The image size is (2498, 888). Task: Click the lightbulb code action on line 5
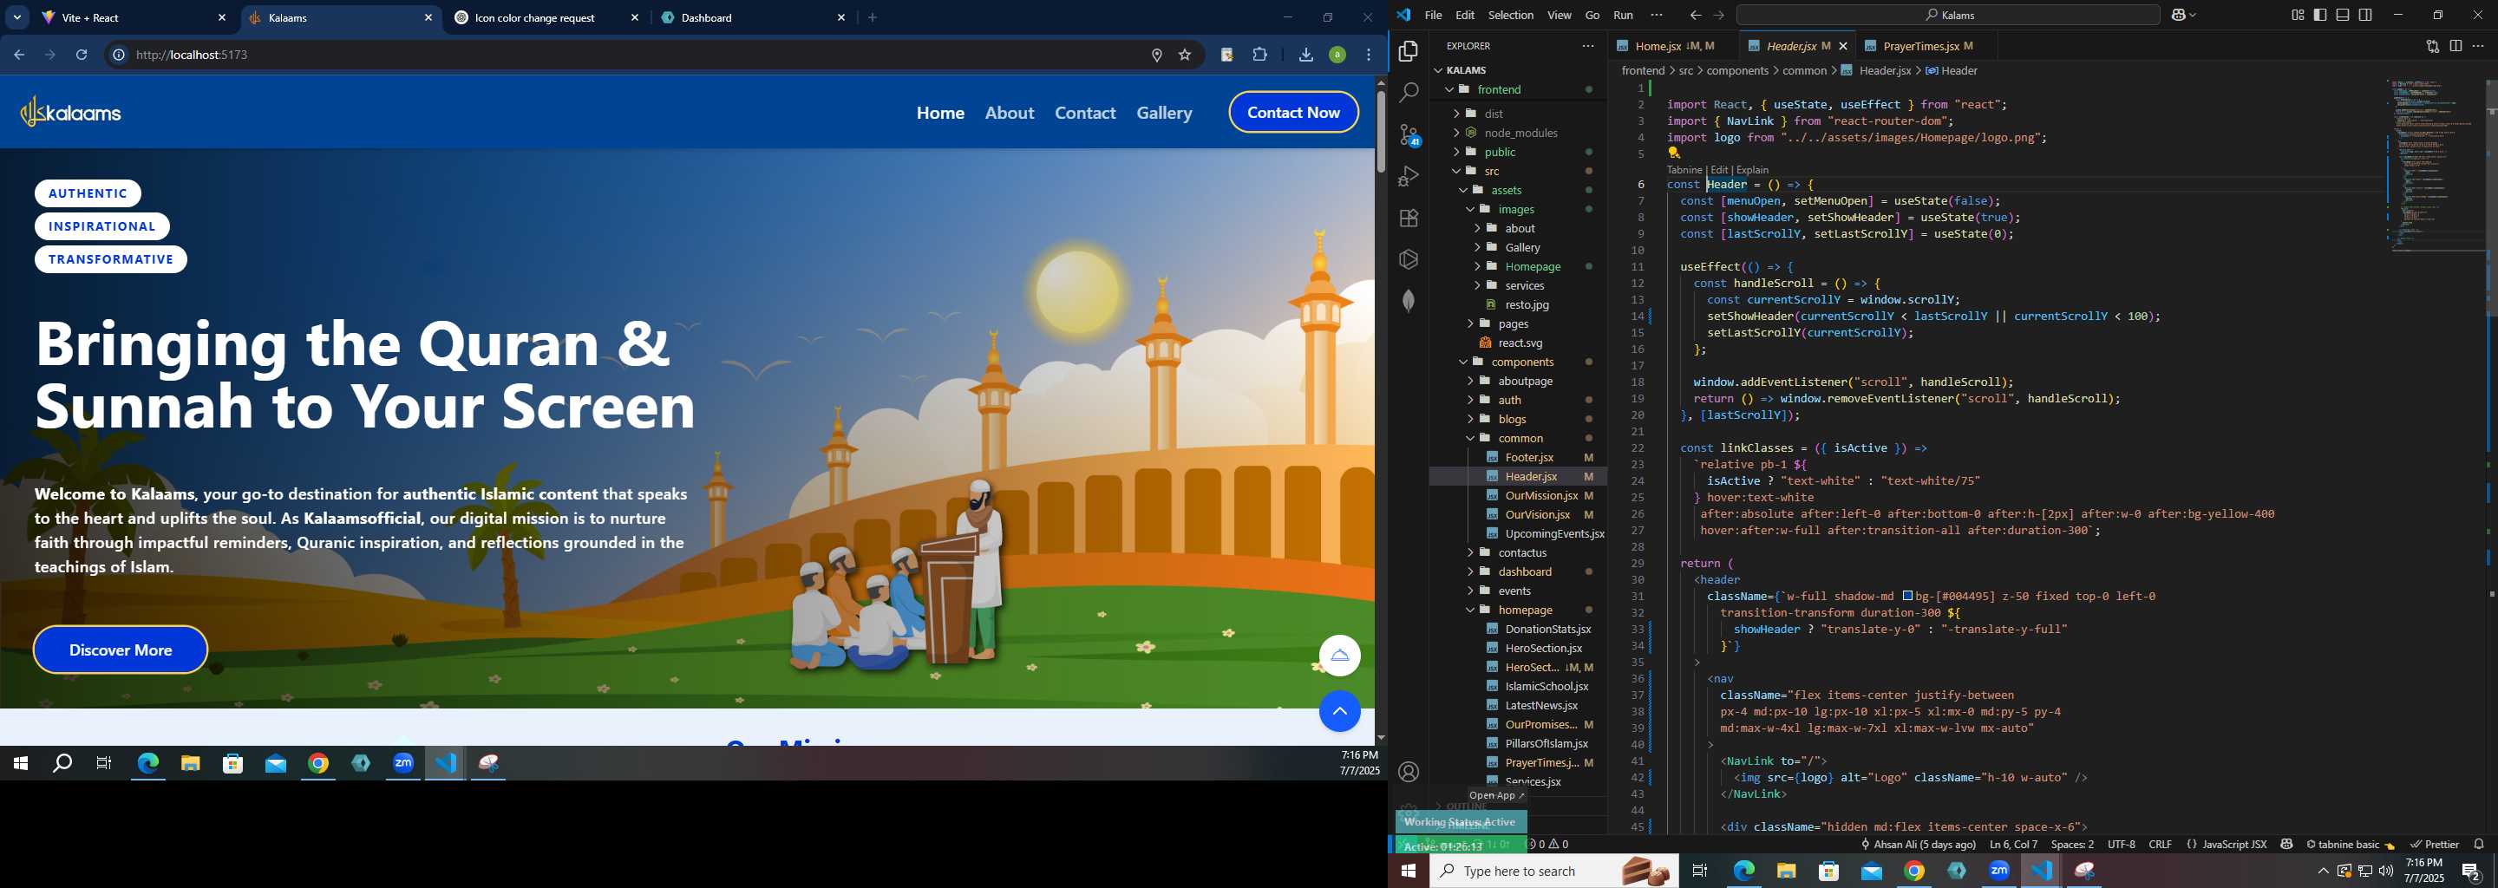[1674, 153]
